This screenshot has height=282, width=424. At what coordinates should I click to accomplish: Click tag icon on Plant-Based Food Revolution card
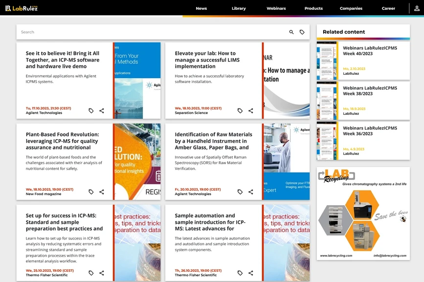pyautogui.click(x=91, y=192)
